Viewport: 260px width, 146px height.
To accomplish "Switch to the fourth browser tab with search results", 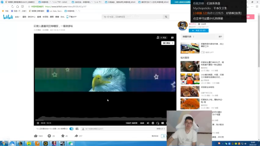I will (x=121, y=2).
